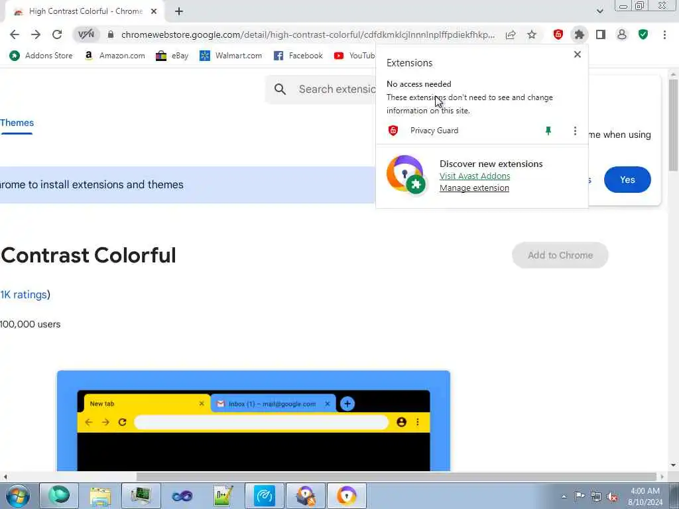Open Amazon.com bookmark
This screenshot has width=679, height=509.
[115, 56]
